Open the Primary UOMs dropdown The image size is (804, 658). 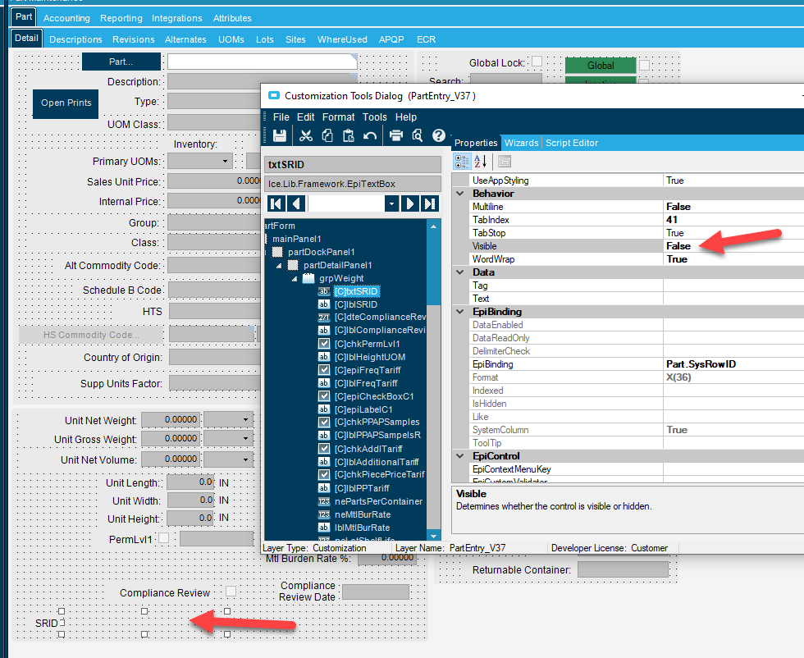click(x=225, y=161)
